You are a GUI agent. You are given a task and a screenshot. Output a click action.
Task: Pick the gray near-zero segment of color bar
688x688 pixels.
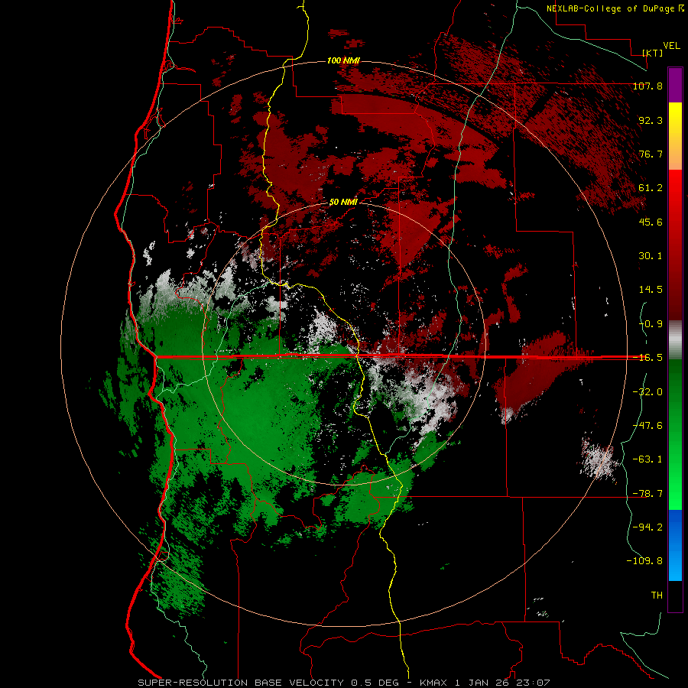coord(675,339)
